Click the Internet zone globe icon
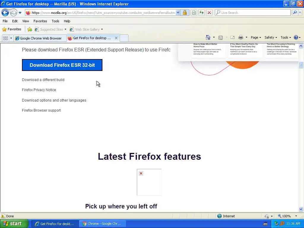This screenshot has height=228, width=304. (219, 216)
